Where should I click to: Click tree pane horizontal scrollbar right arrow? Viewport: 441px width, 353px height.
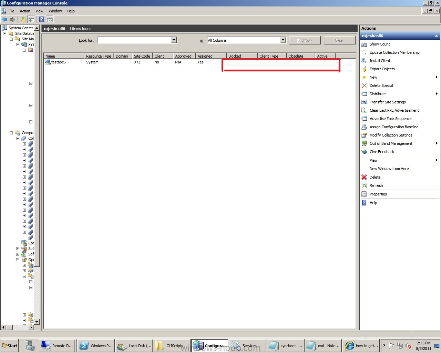point(31,327)
